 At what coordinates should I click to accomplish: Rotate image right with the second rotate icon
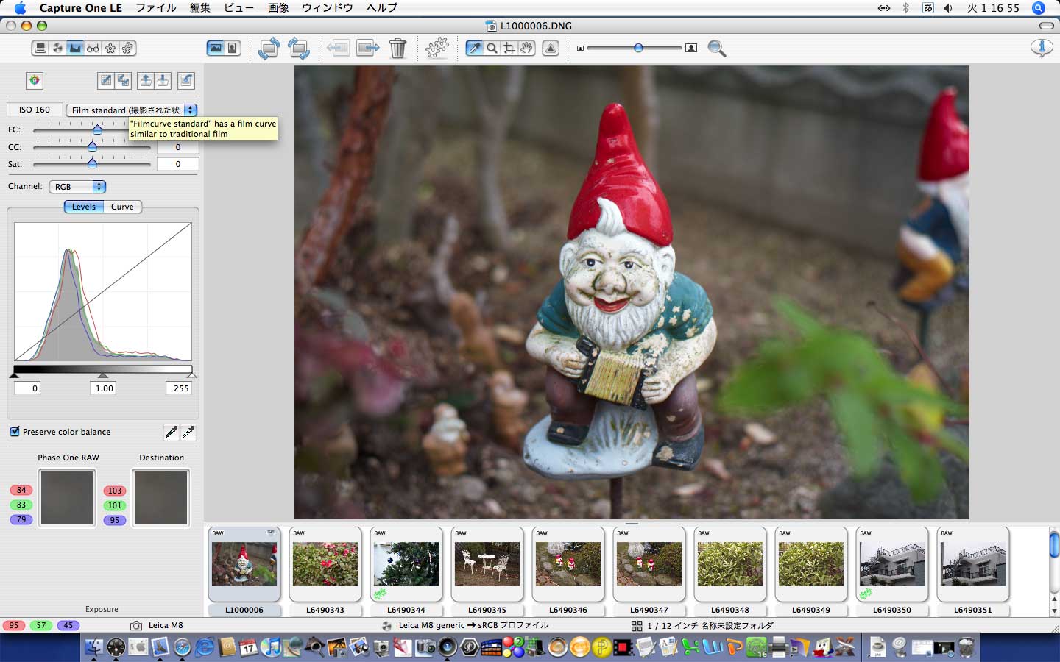299,49
